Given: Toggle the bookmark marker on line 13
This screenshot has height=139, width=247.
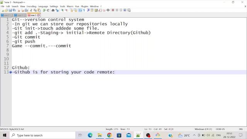Looking at the screenshot, I should click(x=10, y=72).
